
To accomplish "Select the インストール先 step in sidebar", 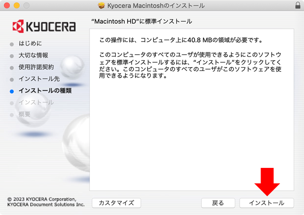I will coord(39,79).
